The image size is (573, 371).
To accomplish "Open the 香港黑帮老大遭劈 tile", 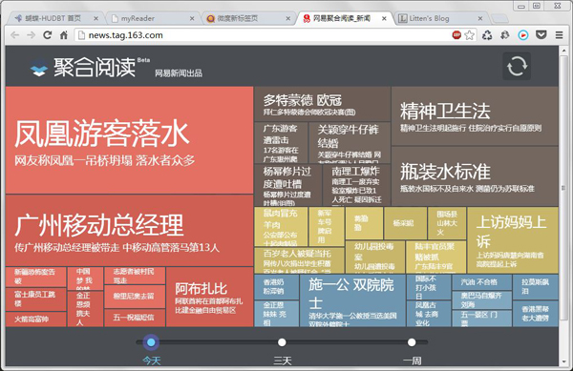I will tap(535, 314).
